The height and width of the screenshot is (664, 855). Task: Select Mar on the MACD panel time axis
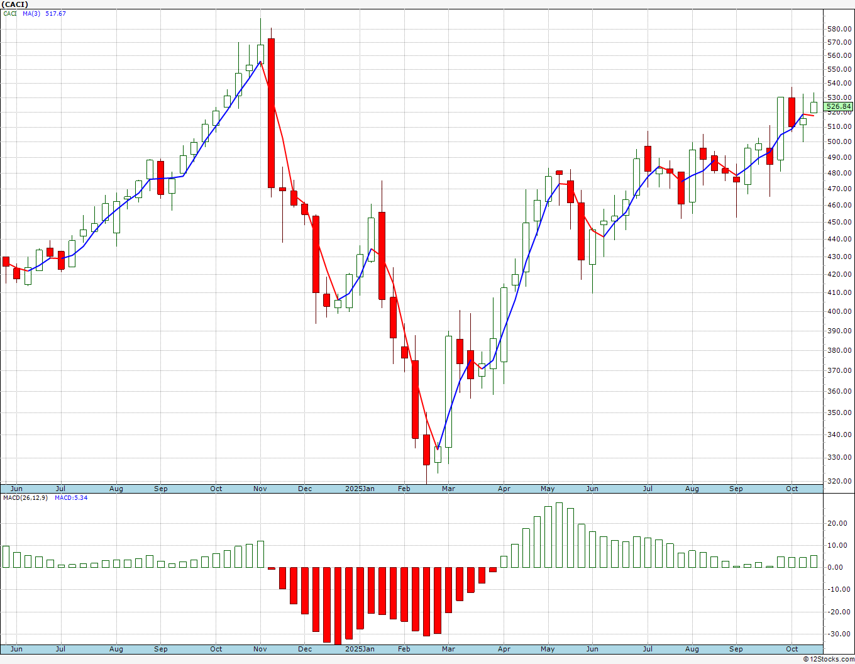(x=448, y=649)
